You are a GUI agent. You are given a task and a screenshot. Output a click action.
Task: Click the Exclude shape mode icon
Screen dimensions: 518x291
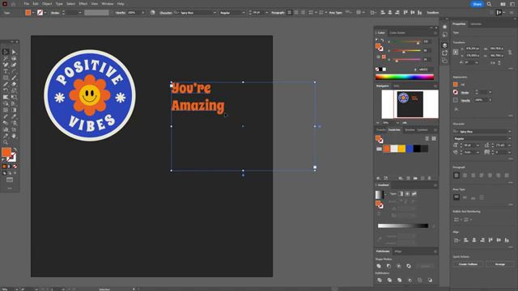pos(409,266)
